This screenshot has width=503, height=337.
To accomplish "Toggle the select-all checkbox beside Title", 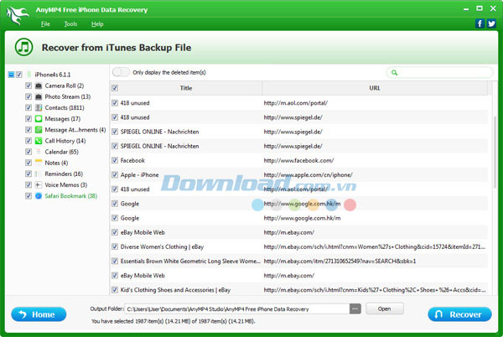I will click(x=115, y=88).
